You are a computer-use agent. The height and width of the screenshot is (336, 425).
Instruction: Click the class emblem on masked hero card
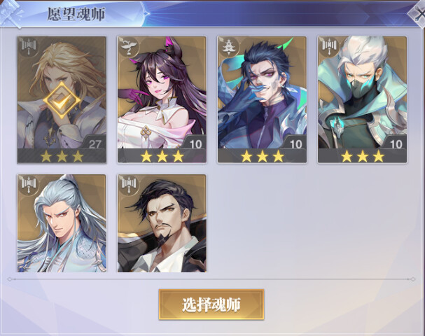(329, 48)
